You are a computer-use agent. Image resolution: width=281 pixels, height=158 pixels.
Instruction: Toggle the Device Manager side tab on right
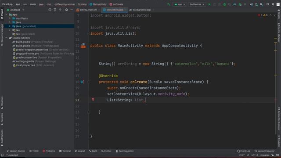click(x=279, y=32)
